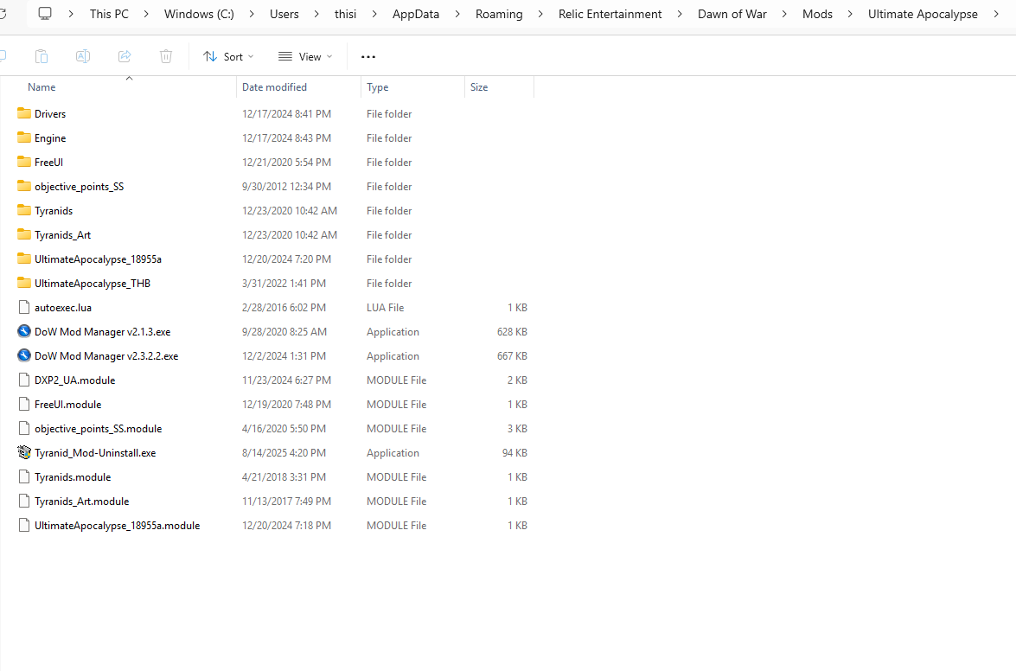Go to thisi breadcrumb

point(345,14)
